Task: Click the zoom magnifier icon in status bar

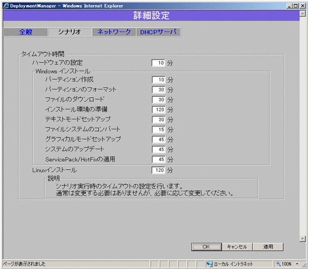Action: (x=278, y=264)
